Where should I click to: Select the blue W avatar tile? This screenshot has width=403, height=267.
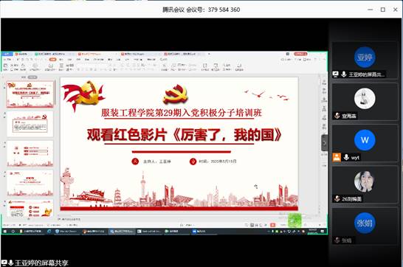point(365,140)
